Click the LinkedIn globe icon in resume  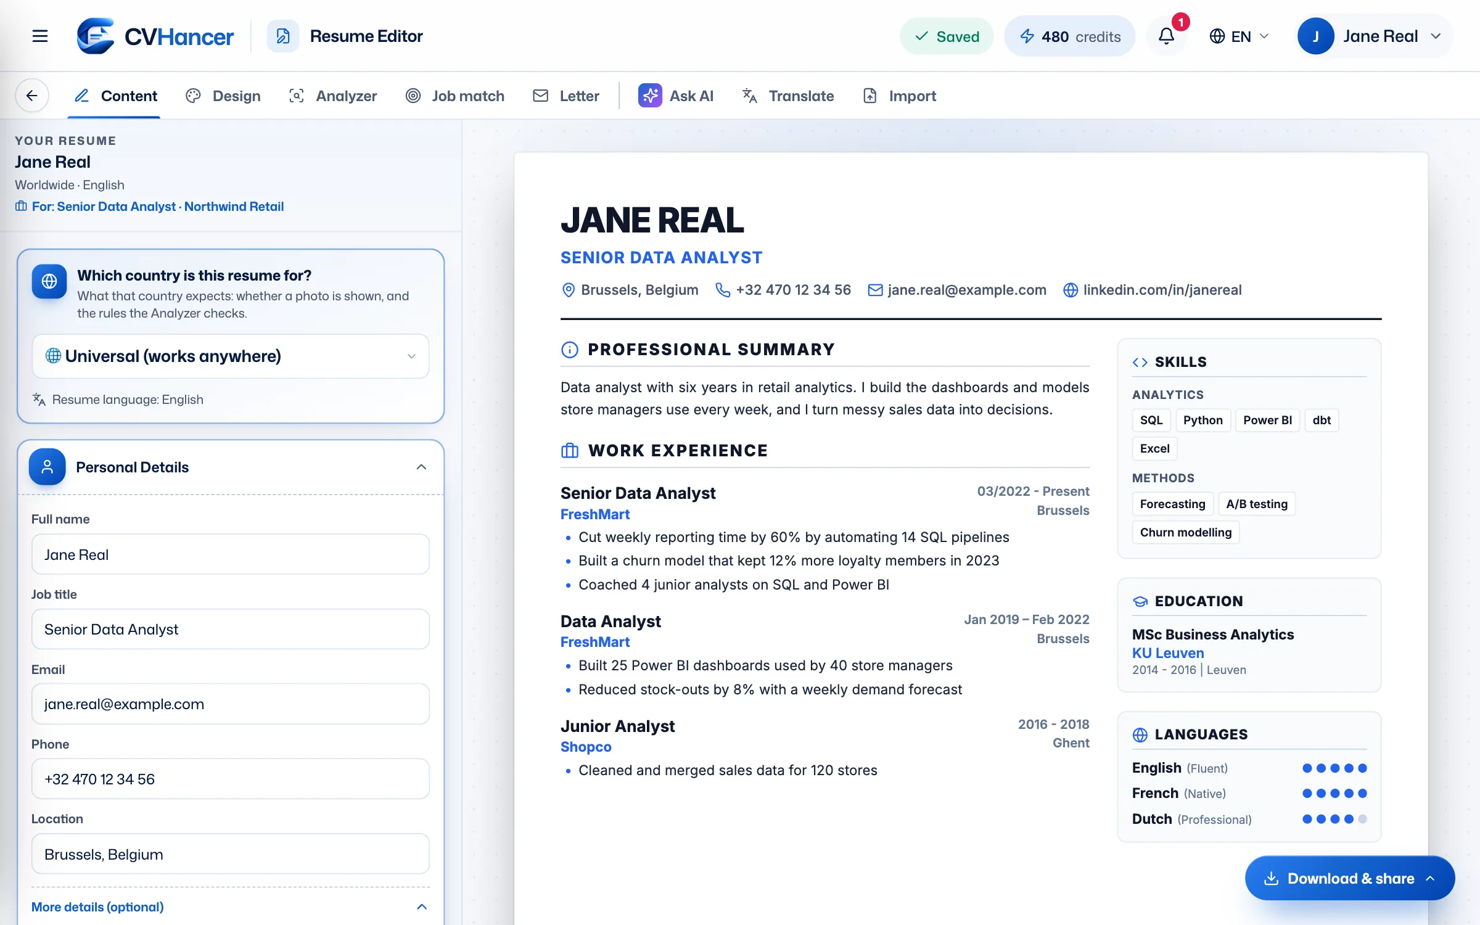[x=1071, y=290]
